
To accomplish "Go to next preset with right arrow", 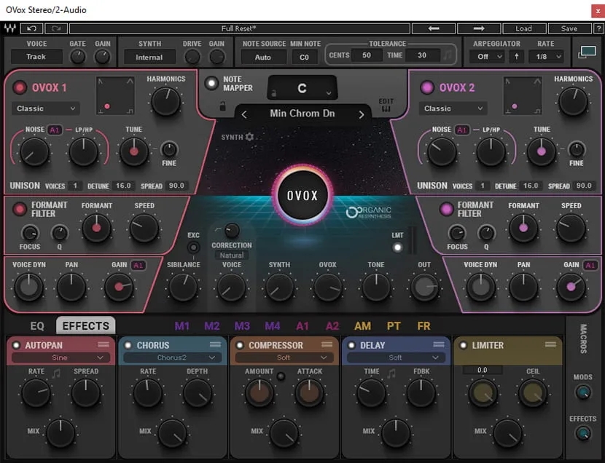I will (479, 28).
